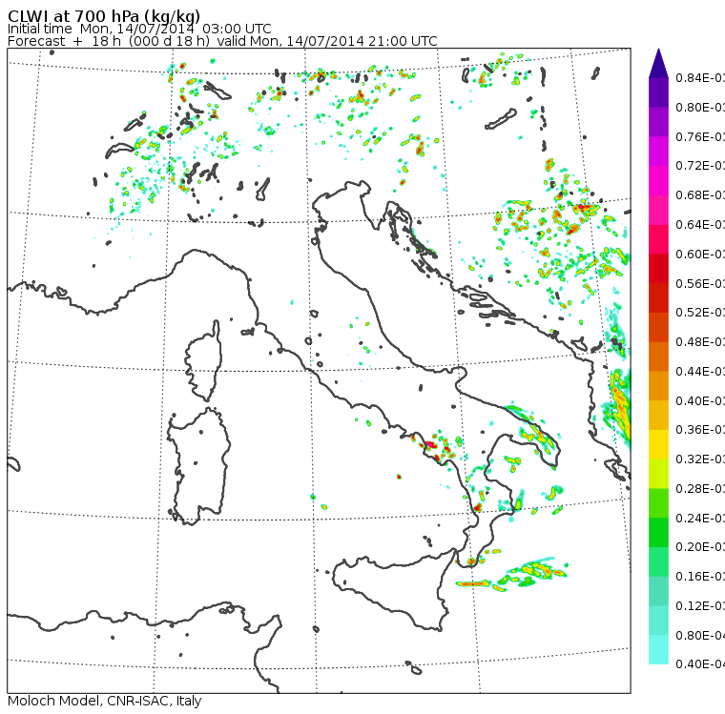Click the 0.72E-03 legend label
Screen dimensions: 725x714
(x=700, y=166)
